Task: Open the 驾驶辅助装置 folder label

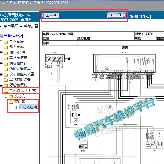Action: (x=20, y=80)
